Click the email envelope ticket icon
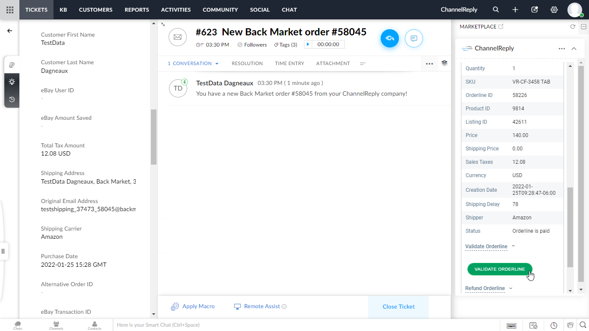 point(178,37)
